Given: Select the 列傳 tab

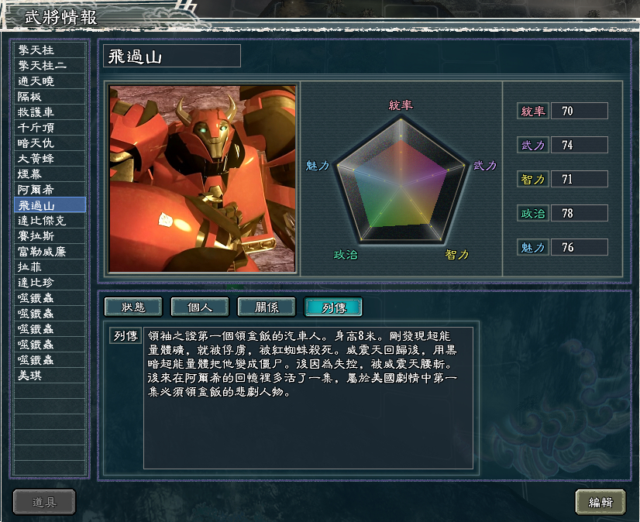Looking at the screenshot, I should (333, 307).
